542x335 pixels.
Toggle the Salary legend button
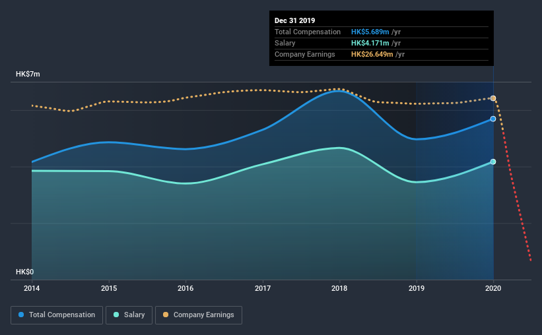click(x=129, y=315)
